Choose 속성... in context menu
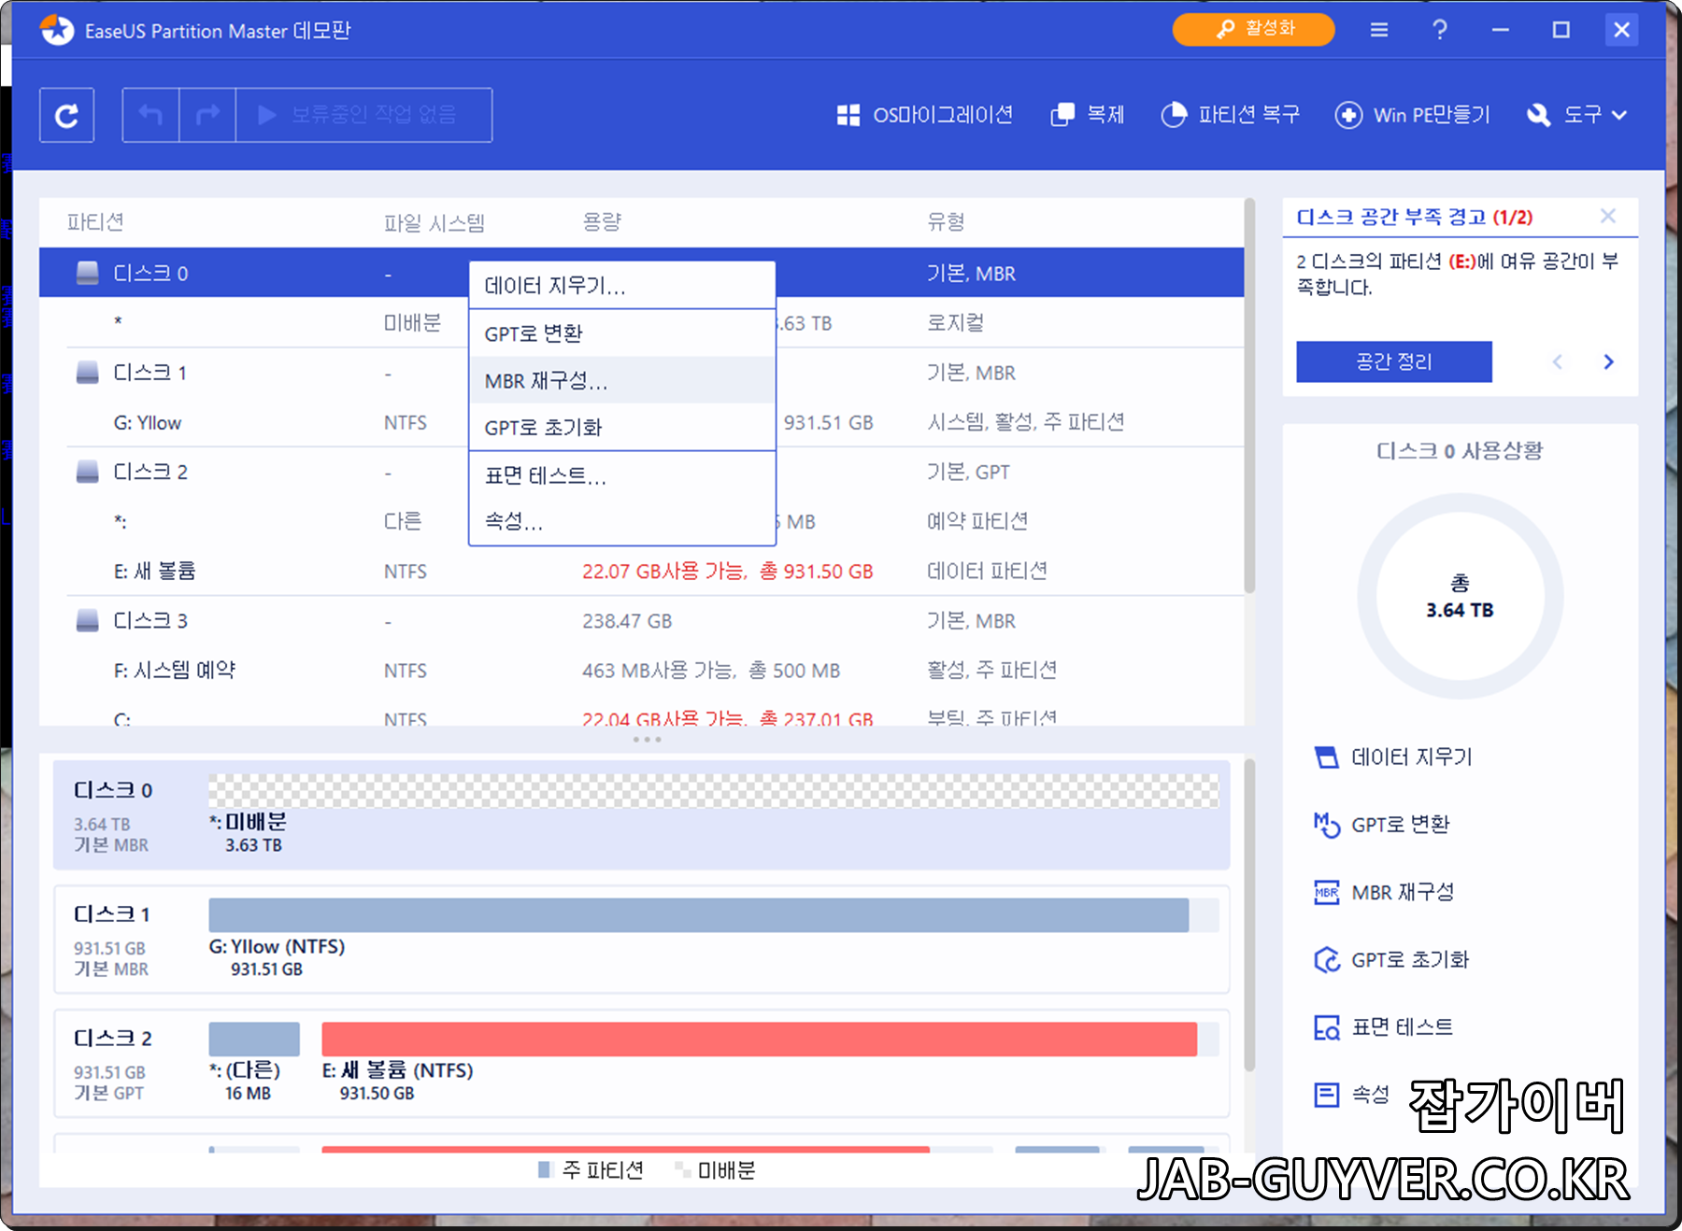This screenshot has height=1231, width=1682. (622, 520)
